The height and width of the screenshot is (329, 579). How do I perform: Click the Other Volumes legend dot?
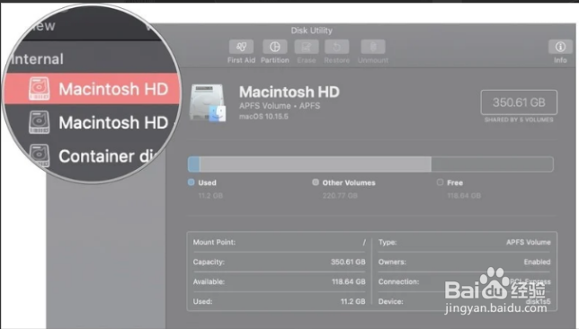tap(316, 182)
